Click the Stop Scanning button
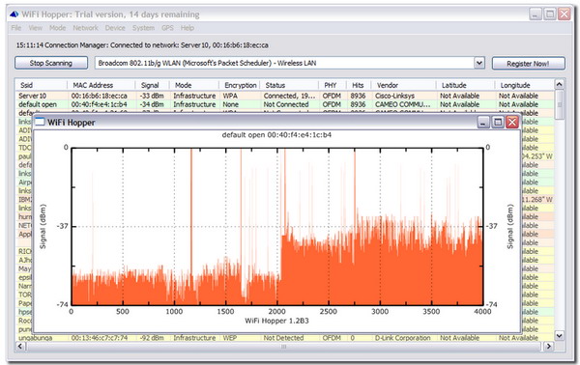The height and width of the screenshot is (365, 580). coord(51,63)
